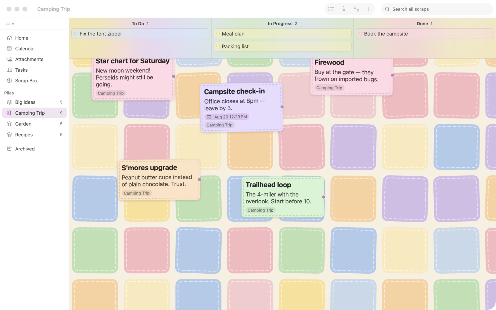Open Attachments in sidebar
Image resolution: width=496 pixels, height=310 pixels.
pos(34,60)
